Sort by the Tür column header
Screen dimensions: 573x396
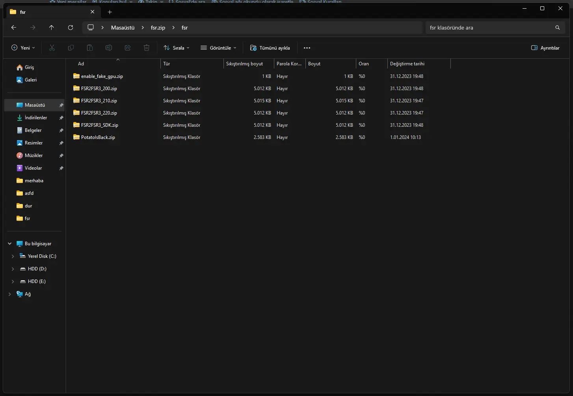192,64
